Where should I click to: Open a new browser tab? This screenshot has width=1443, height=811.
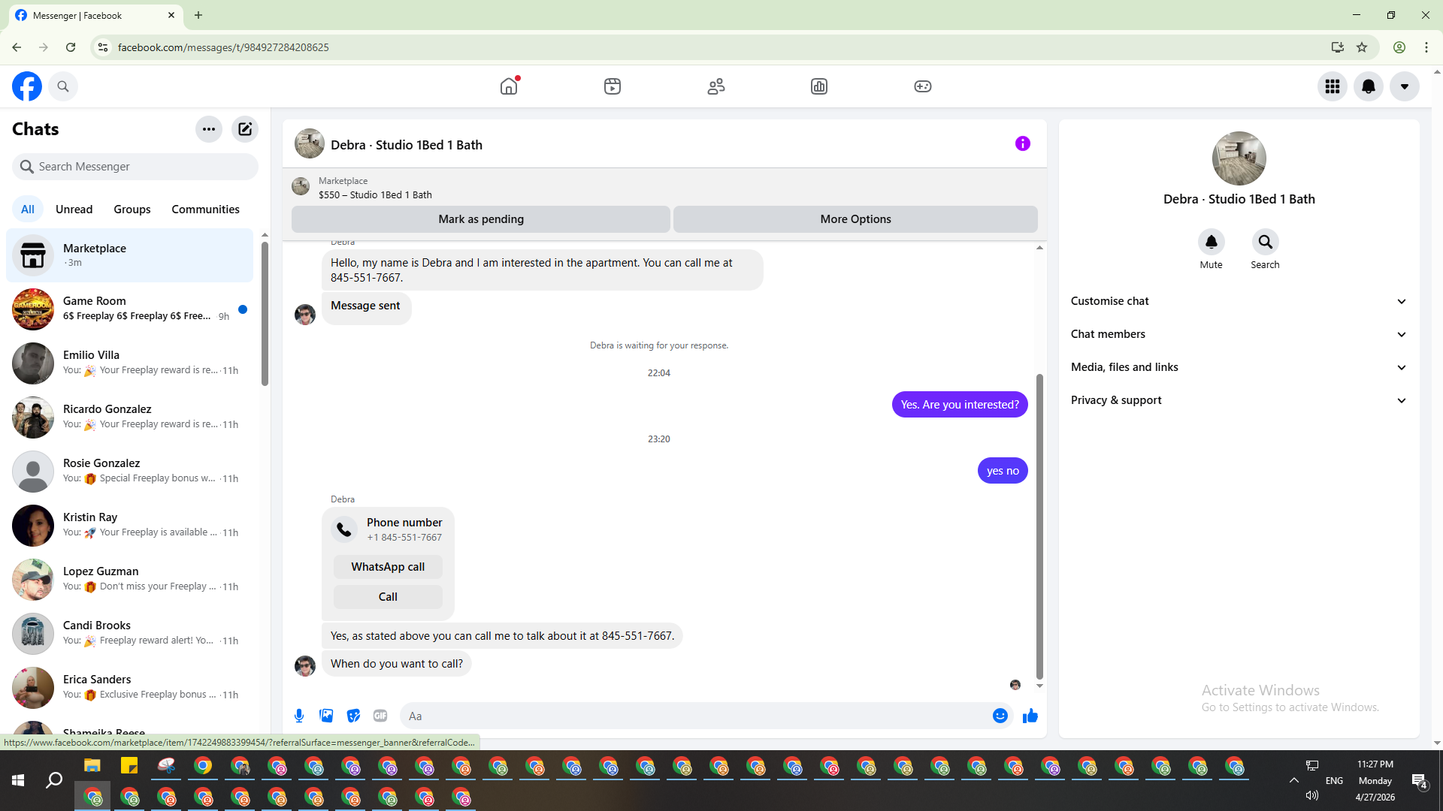tap(198, 15)
